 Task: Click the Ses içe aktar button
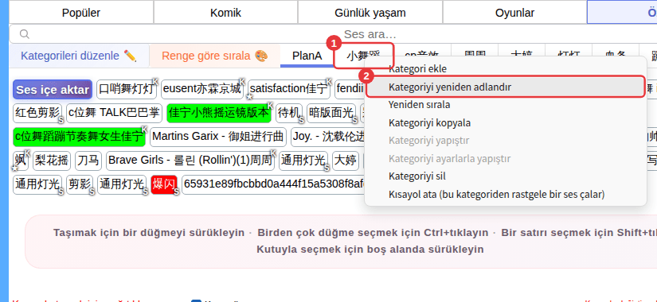53,90
